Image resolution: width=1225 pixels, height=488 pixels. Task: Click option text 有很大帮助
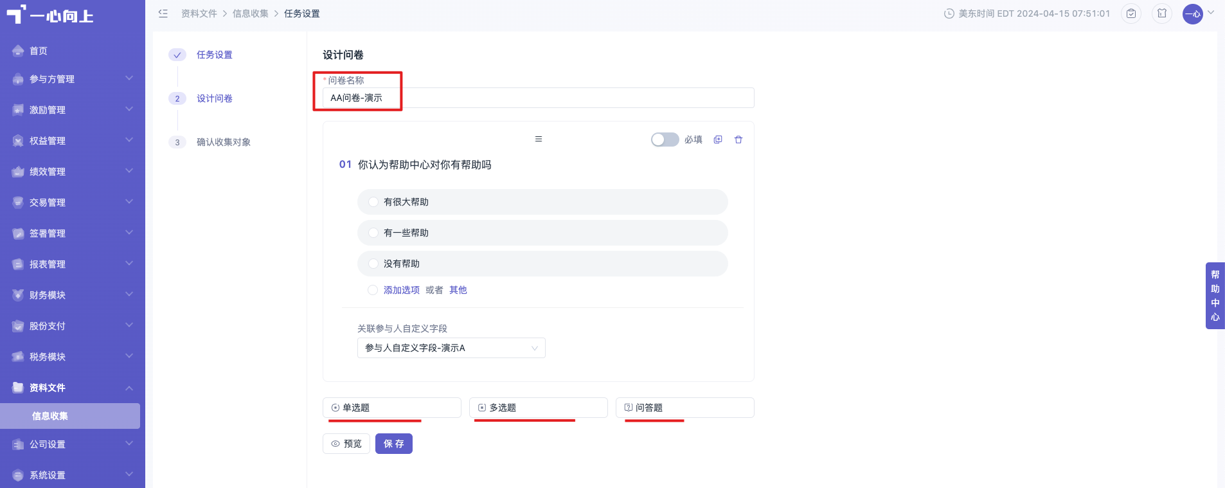(406, 202)
